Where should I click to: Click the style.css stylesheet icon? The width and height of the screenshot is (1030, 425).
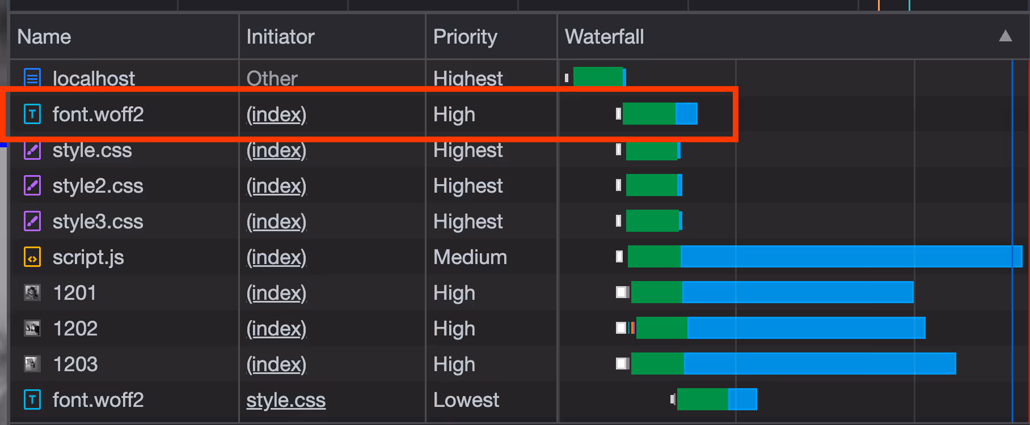coord(32,151)
